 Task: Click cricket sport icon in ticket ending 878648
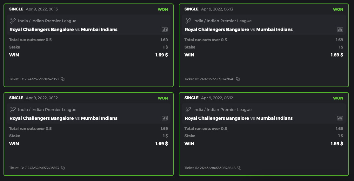pyautogui.click(x=188, y=110)
